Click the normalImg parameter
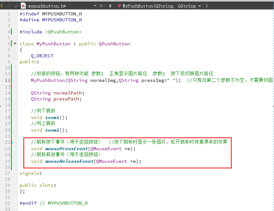 point(103,80)
